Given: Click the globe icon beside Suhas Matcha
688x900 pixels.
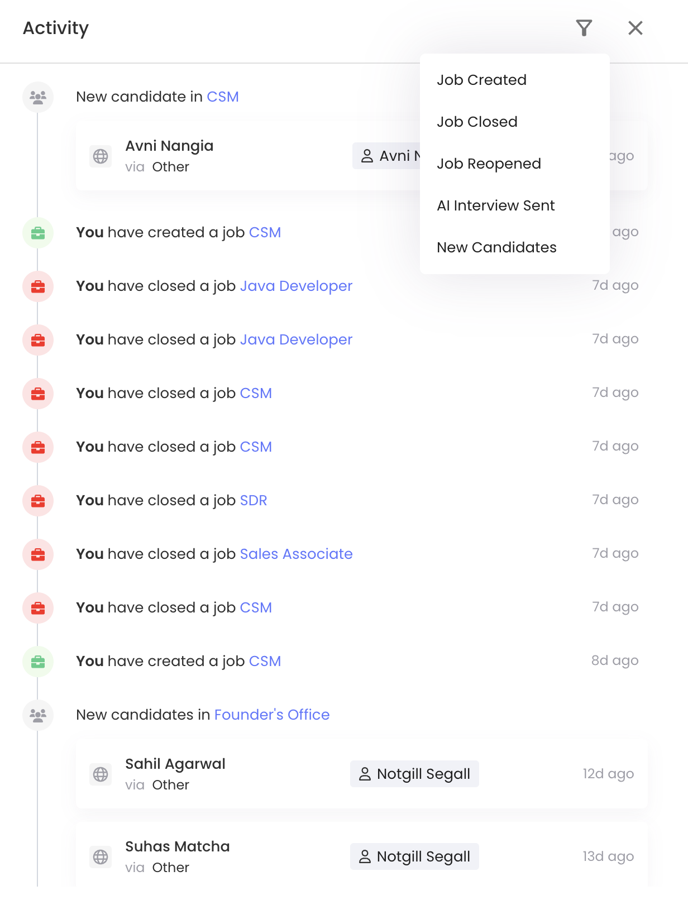Looking at the screenshot, I should [x=101, y=857].
